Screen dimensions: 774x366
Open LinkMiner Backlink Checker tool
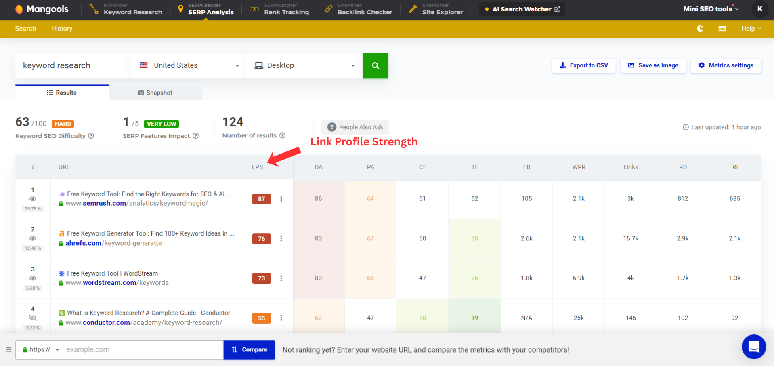[x=359, y=9]
